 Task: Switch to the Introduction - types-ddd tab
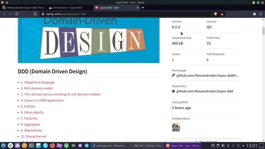coord(70,7)
